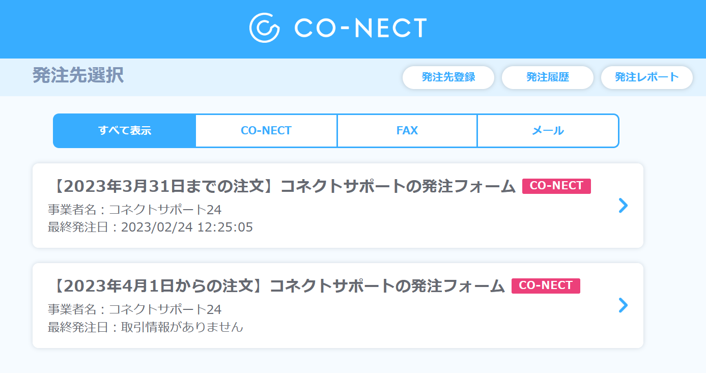This screenshot has height=373, width=706.
Task: Open the 発注履歴 order history
Action: 547,77
